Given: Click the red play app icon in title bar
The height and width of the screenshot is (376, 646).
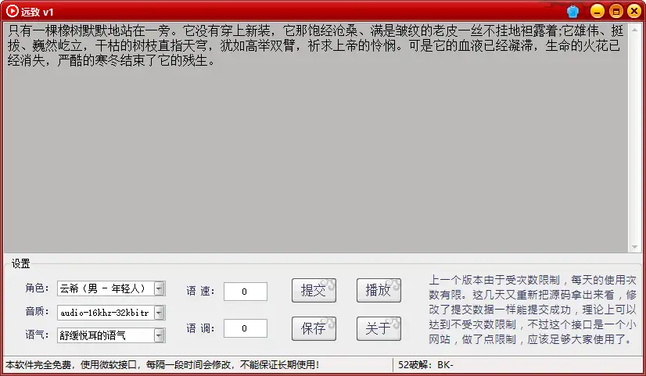Looking at the screenshot, I should click(x=12, y=11).
